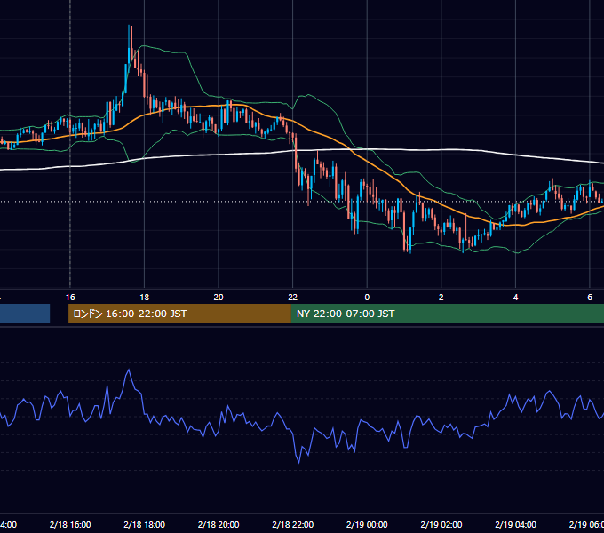Click the 2/19 02:00 date label
The width and height of the screenshot is (604, 533).
pyautogui.click(x=441, y=524)
